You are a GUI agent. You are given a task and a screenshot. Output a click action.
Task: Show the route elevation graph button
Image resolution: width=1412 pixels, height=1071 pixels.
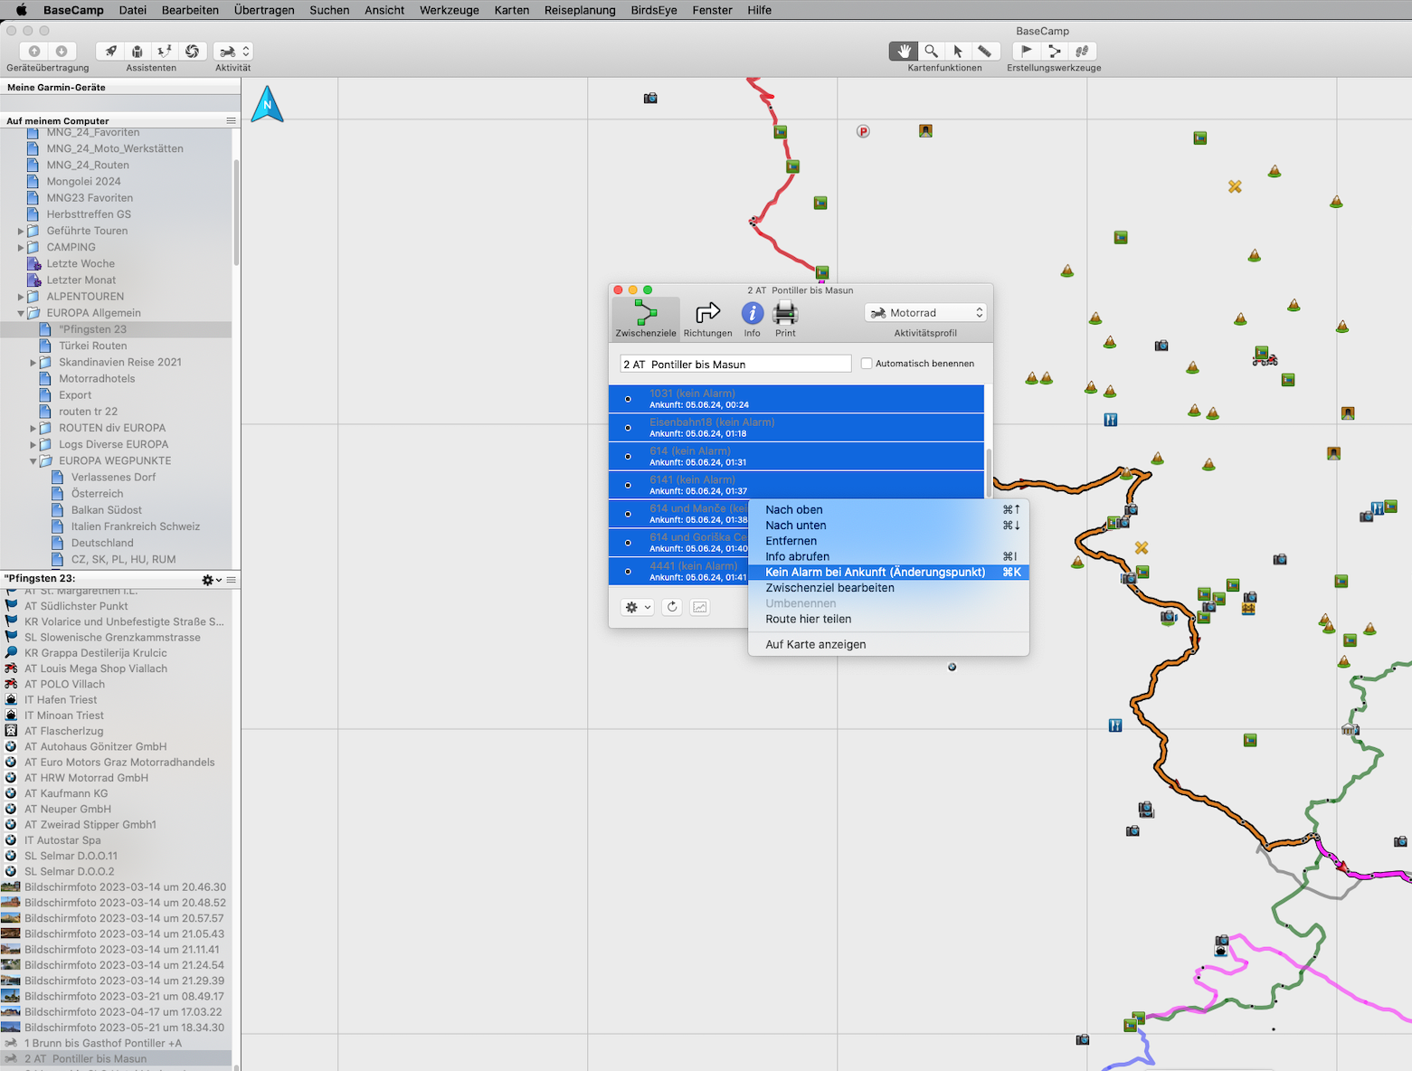tap(700, 607)
